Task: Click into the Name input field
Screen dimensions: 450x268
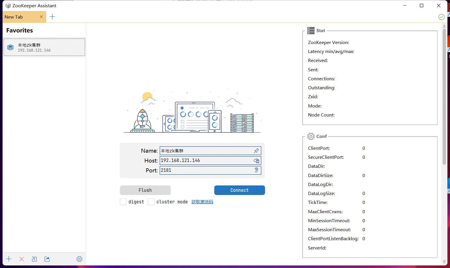Action: click(x=210, y=151)
